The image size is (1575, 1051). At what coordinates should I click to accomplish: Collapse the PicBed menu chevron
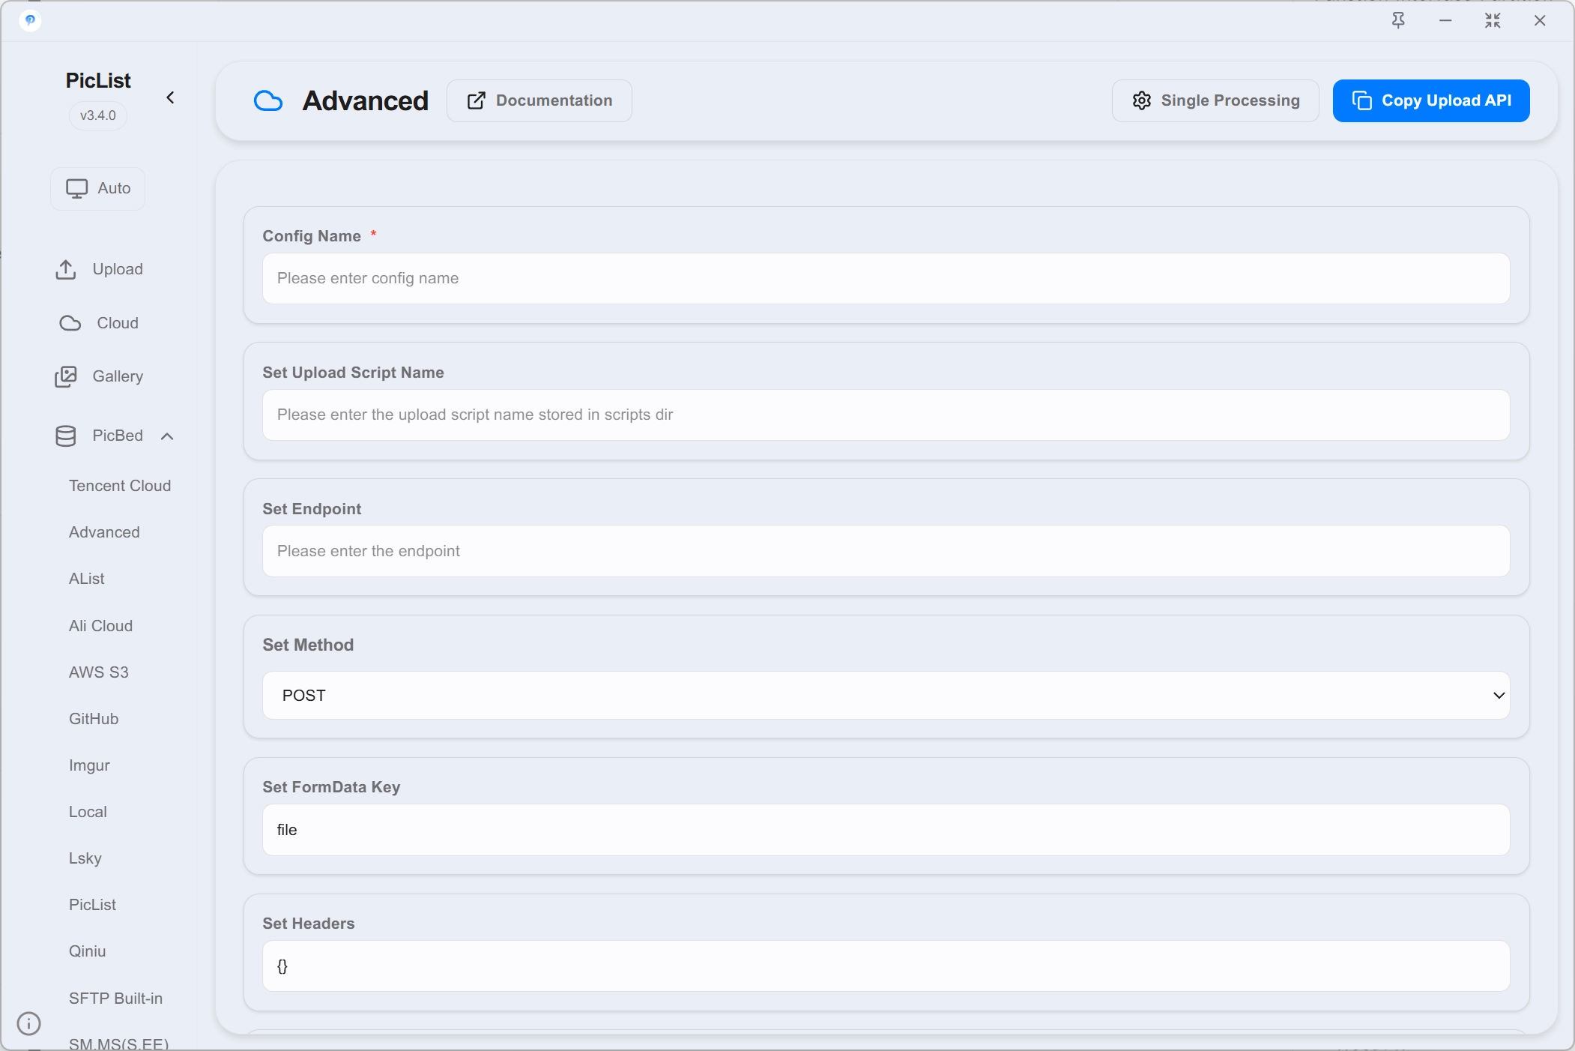(x=167, y=436)
